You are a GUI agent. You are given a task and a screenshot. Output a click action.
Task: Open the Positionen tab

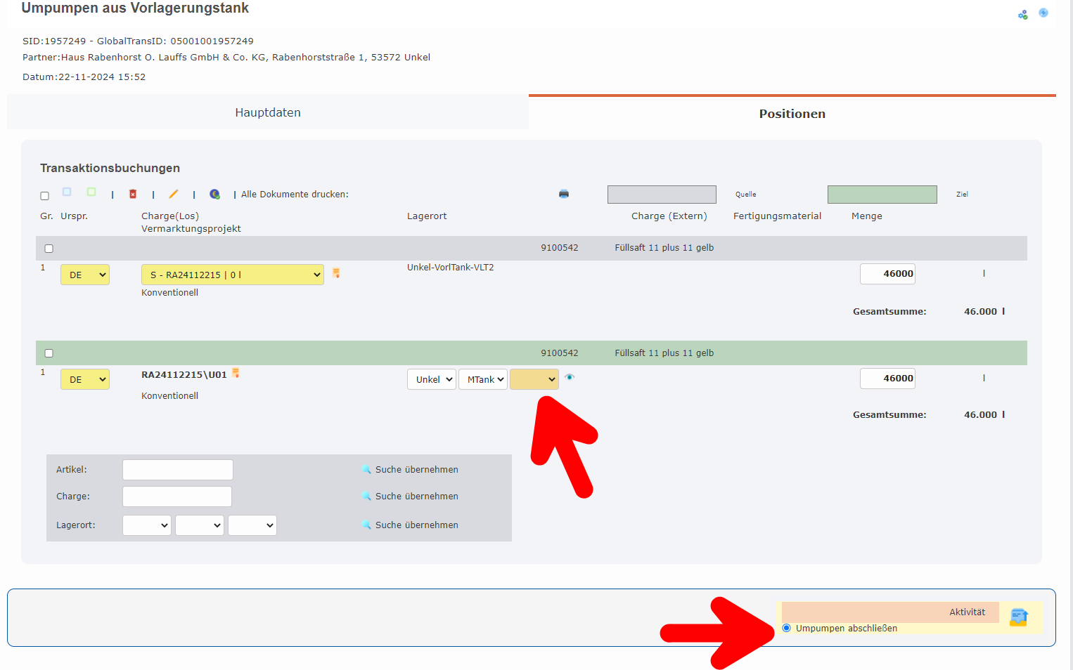[x=792, y=113]
